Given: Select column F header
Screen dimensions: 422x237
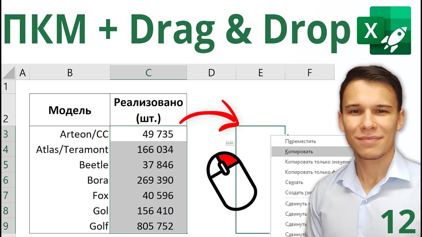Looking at the screenshot, I should coord(309,72).
